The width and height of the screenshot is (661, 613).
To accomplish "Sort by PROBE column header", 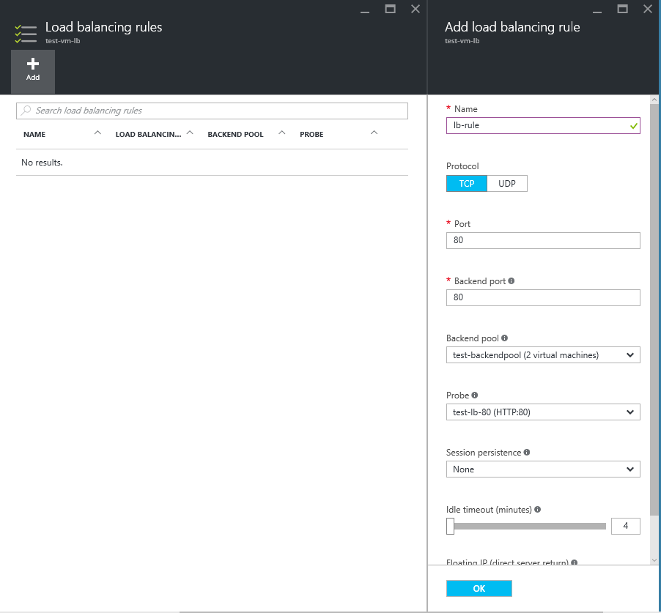I will [x=311, y=135].
